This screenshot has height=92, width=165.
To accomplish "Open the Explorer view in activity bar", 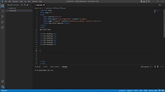I will (x=3, y=6).
